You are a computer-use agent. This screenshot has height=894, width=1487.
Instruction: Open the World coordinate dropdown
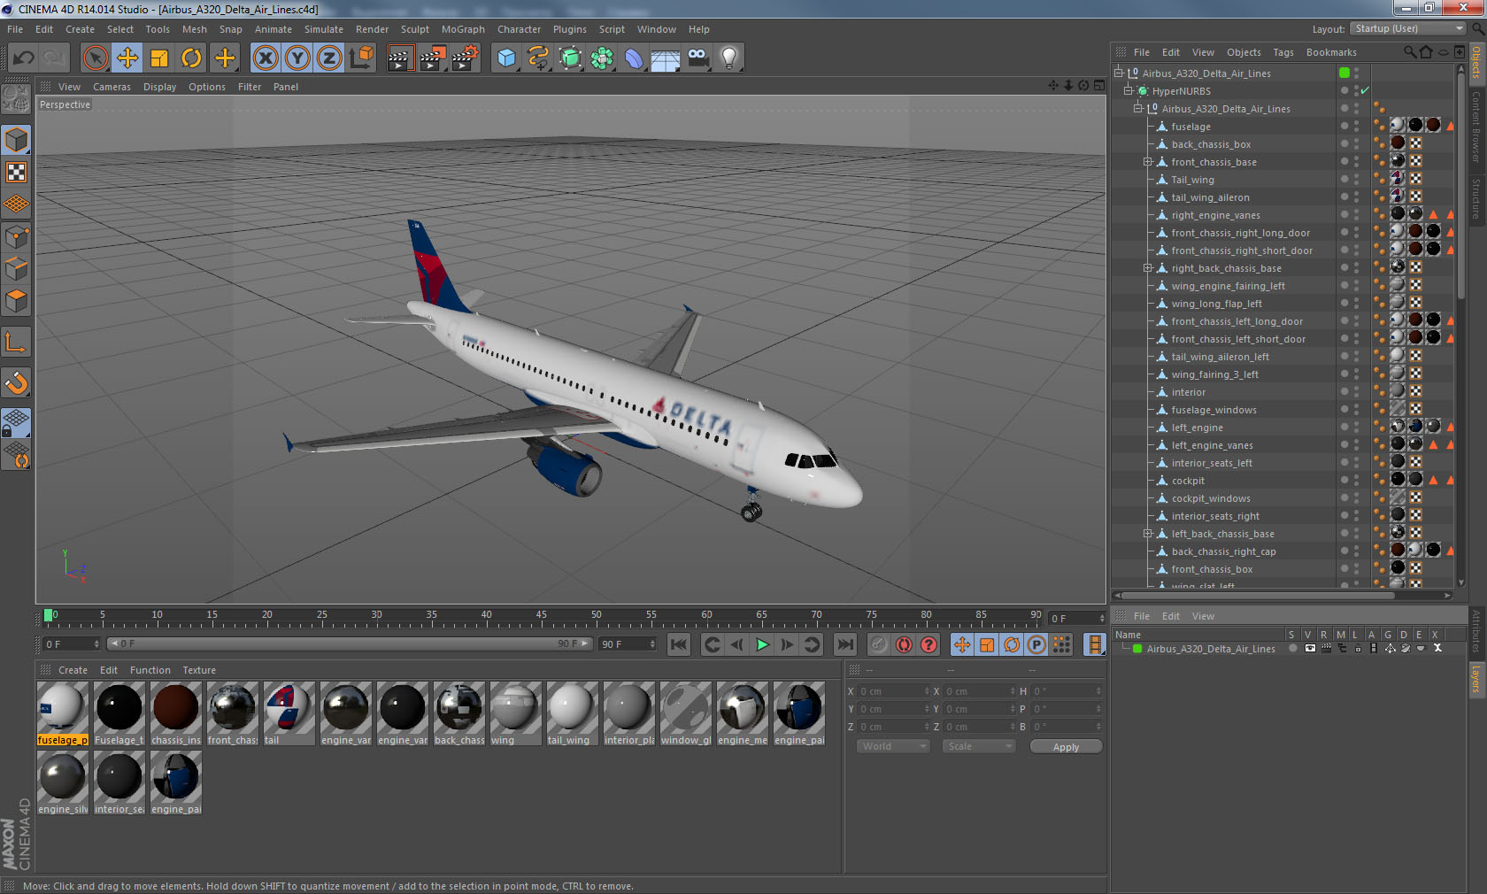click(893, 746)
